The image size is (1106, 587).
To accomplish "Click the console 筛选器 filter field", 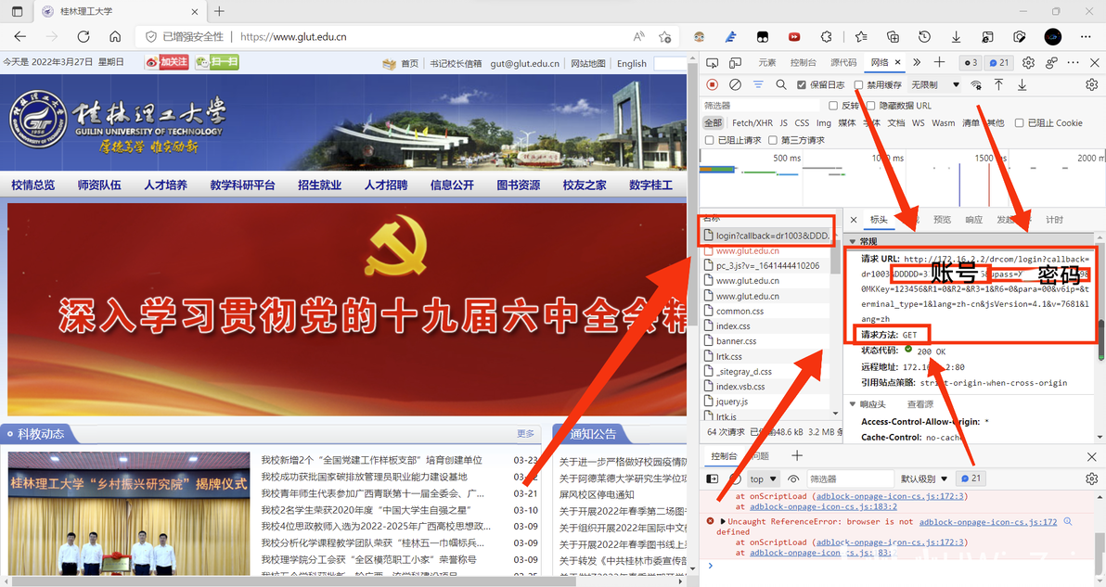I will [849, 479].
